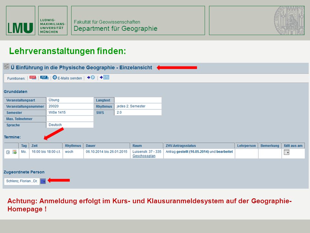310x233 pixels.
Task: Export the course as PDF
Action: 44,77
